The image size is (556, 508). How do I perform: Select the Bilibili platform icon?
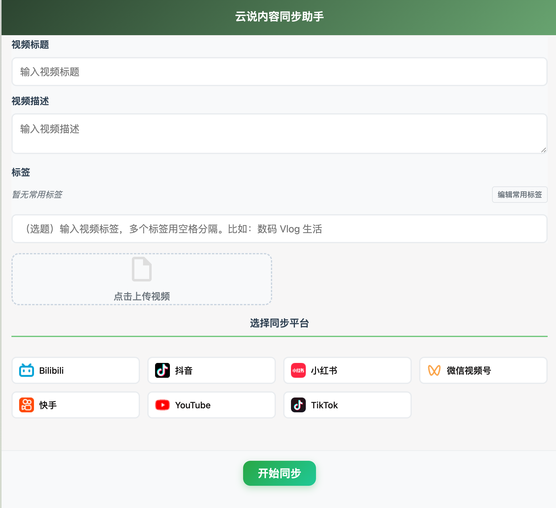[x=26, y=370]
